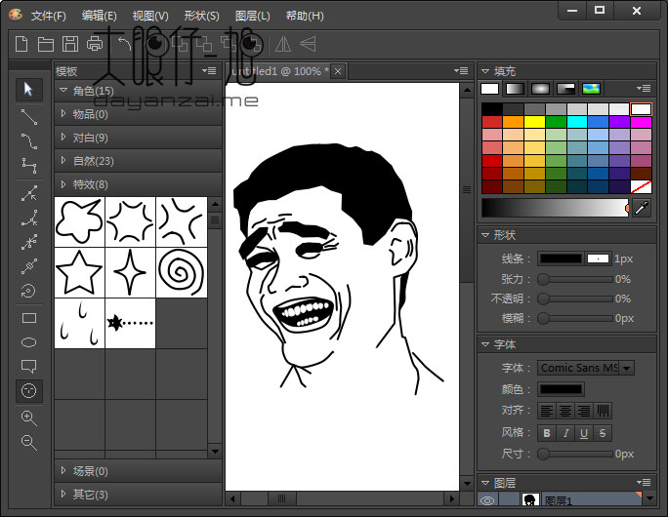This screenshot has height=517, width=668.
Task: Pick a color with the eyedropper icon
Action: coord(642,208)
